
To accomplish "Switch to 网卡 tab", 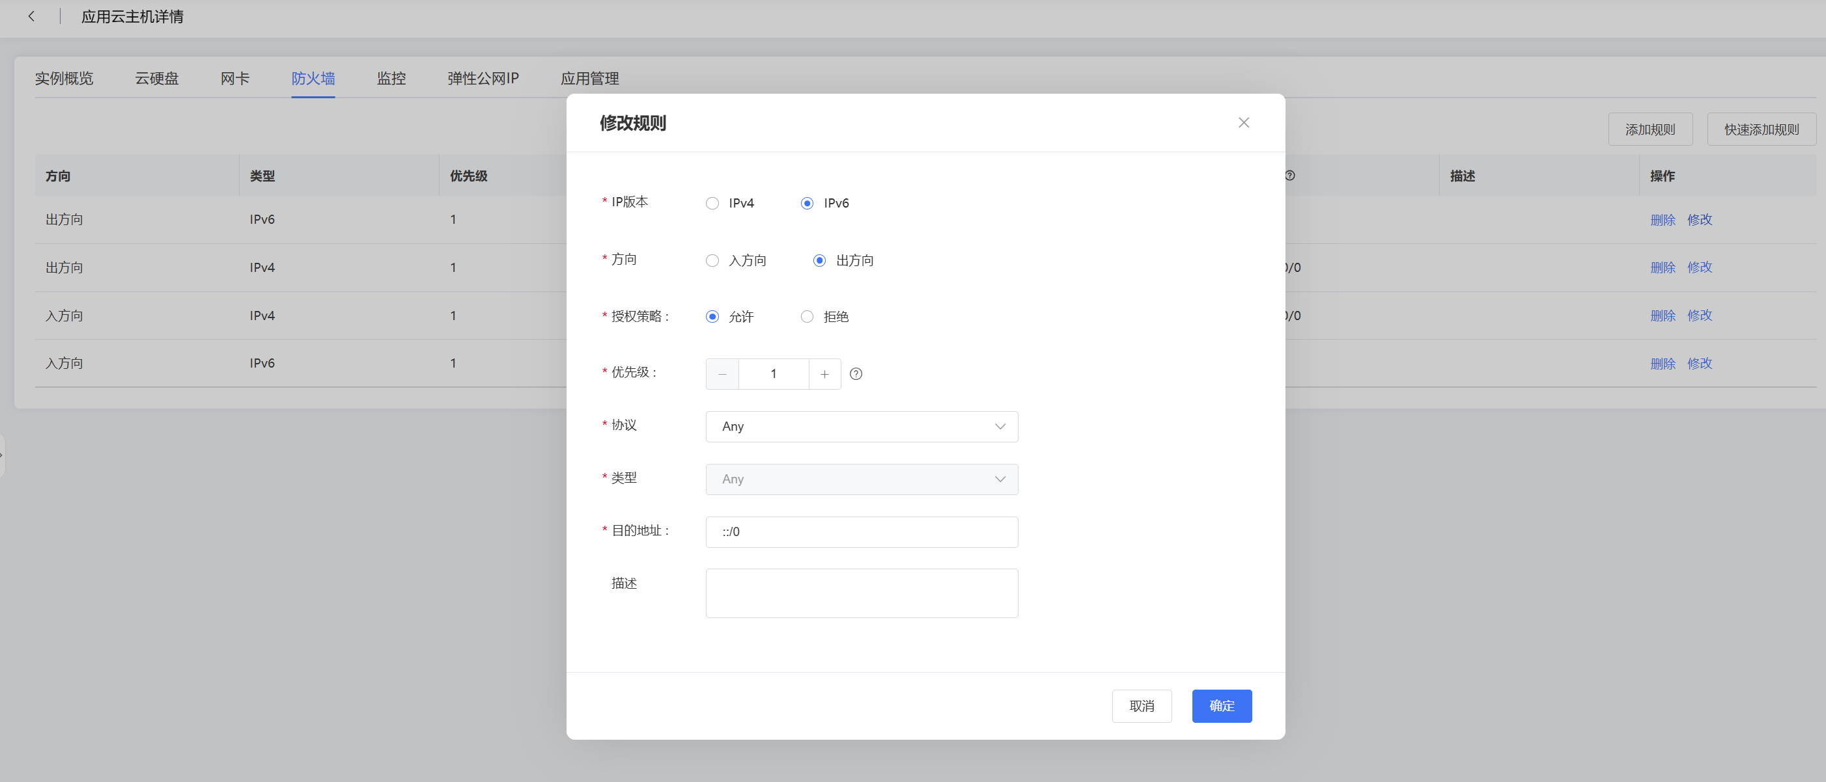I will (x=234, y=79).
